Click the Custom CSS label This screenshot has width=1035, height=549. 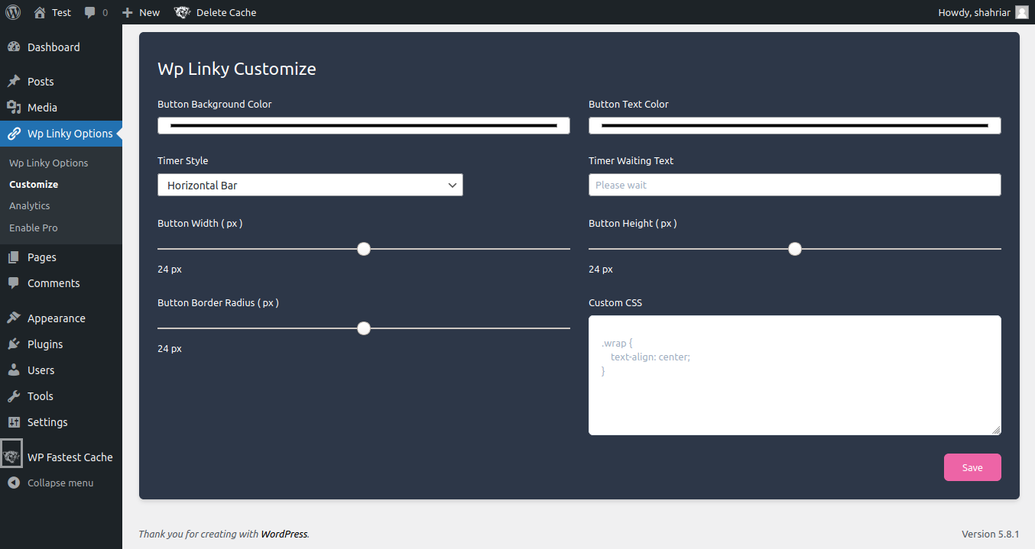(x=615, y=302)
